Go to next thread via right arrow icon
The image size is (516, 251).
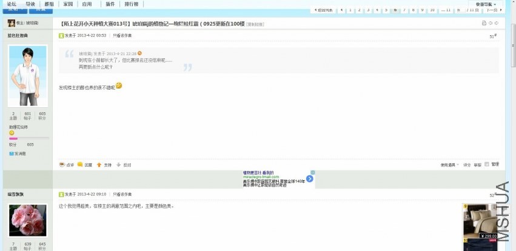click(x=497, y=23)
